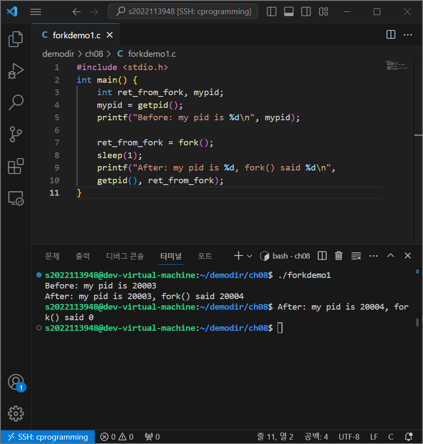Switch to the 출력 panel tab

(82, 256)
